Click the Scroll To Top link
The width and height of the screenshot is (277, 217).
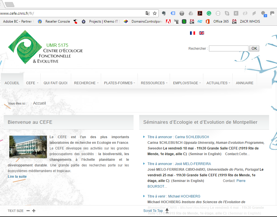point(153,211)
